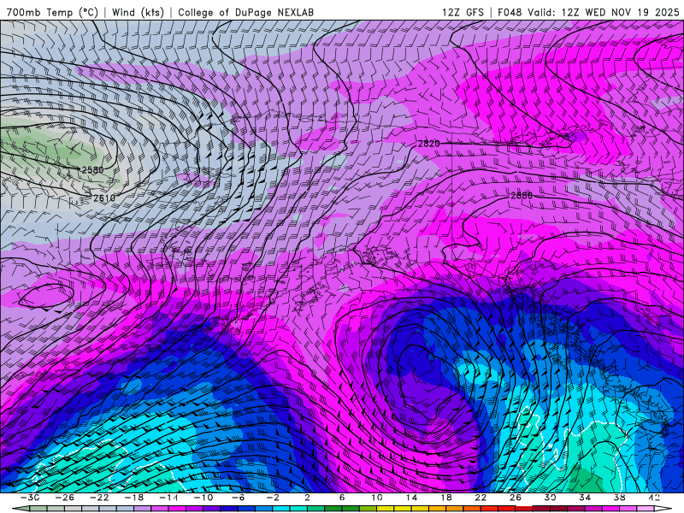Click the 2880 contour label
This screenshot has height=513, width=684.
[x=522, y=196]
